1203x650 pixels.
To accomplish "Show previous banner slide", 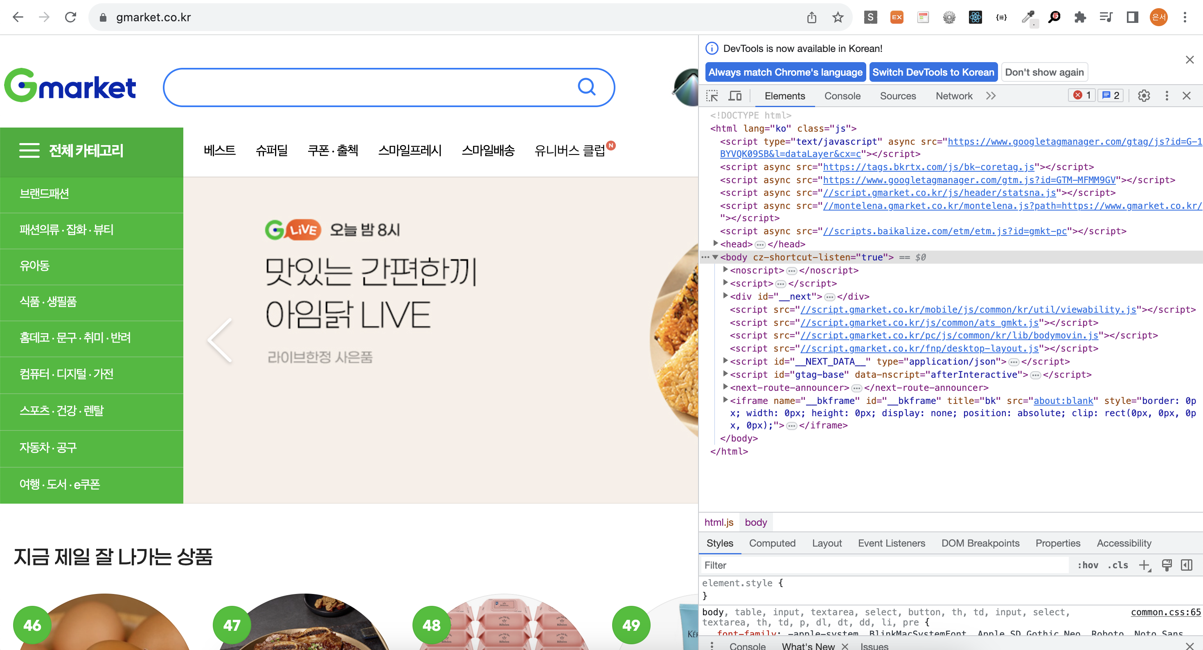I will (220, 340).
